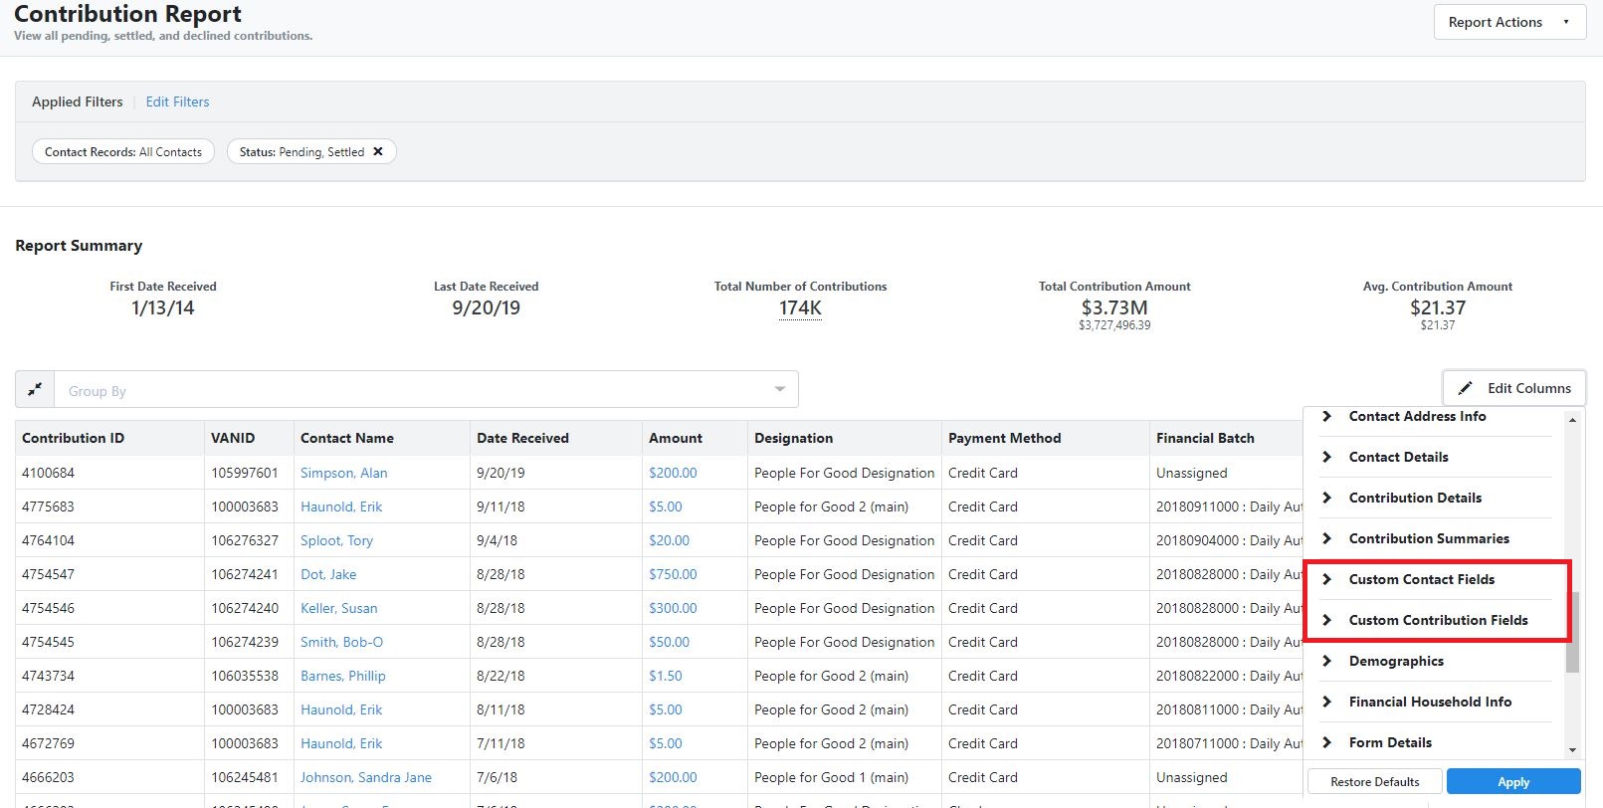Screen dimensions: 1603x808
Task: Click contribution ID 4100684 cell
Action: [x=109, y=473]
